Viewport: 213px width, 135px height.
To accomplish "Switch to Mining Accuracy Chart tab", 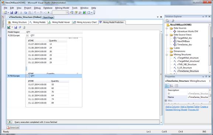I will pos(85,22).
